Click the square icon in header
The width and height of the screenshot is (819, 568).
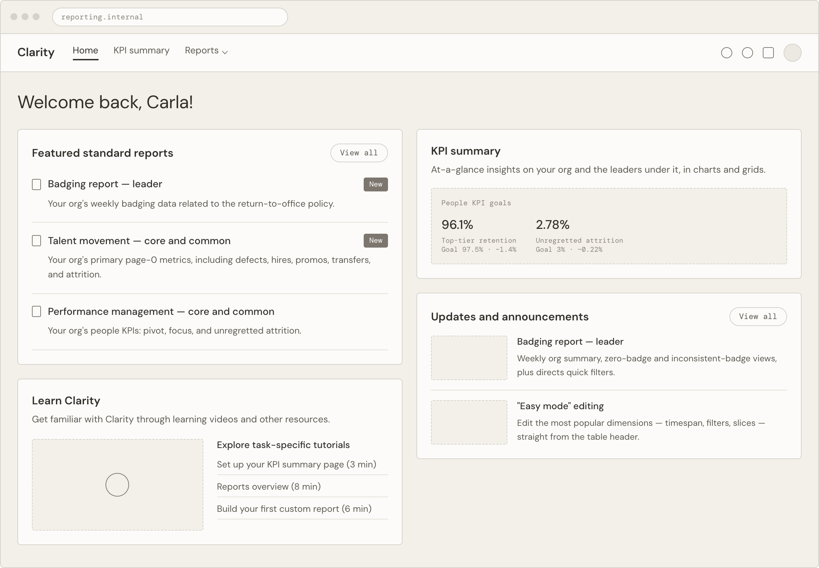(768, 53)
